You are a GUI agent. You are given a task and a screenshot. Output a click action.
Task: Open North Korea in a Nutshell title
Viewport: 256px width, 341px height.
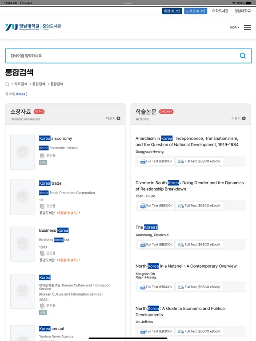[186, 266]
